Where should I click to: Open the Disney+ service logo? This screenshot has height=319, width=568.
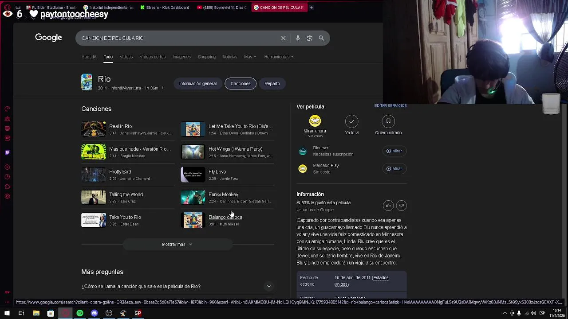click(302, 151)
